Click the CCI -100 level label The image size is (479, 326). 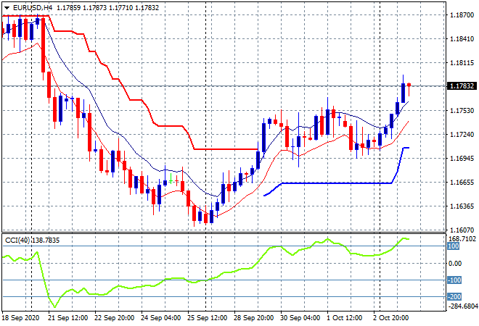454,280
